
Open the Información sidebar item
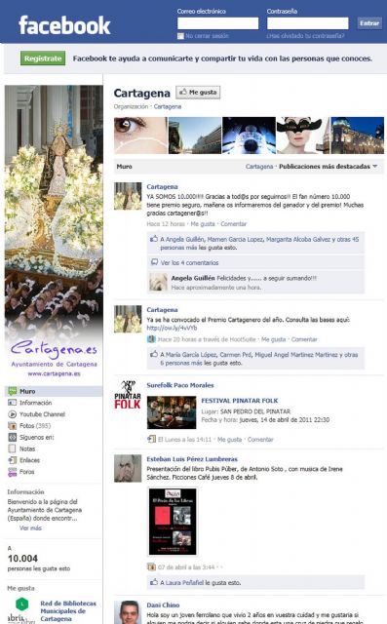tap(35, 403)
